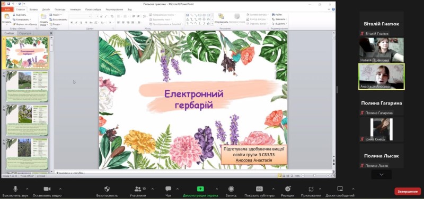Open Выделить select dropdown
This screenshot has height=199, width=424.
coord(279,24)
